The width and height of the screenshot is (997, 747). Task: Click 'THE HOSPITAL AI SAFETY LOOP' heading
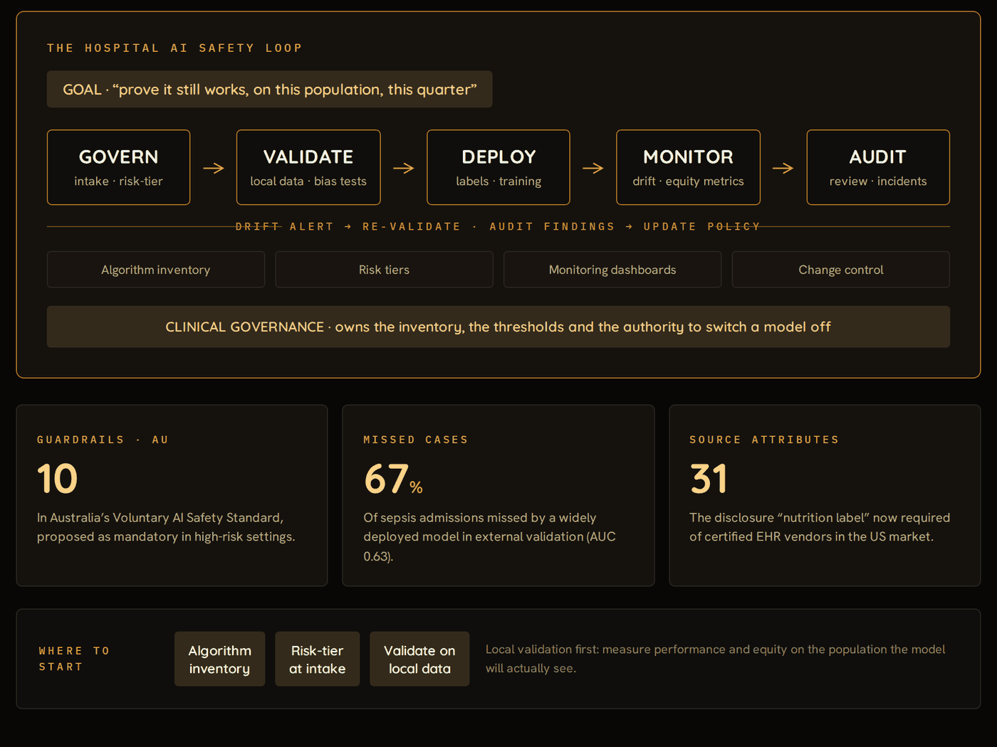174,48
